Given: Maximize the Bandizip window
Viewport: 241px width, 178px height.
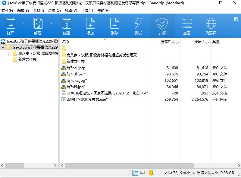Looking at the screenshot, I should pos(221,3).
